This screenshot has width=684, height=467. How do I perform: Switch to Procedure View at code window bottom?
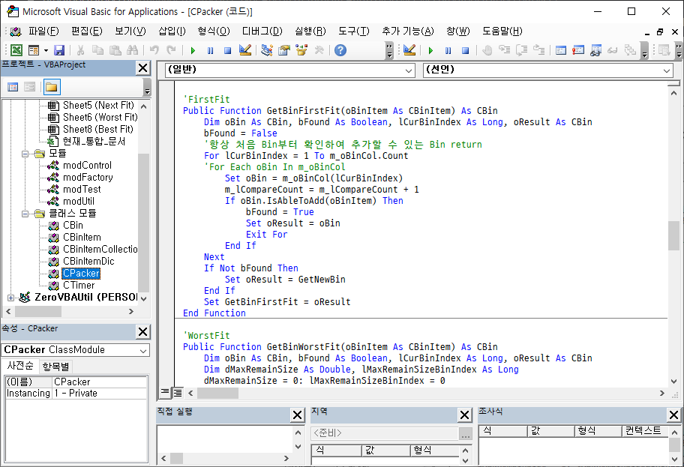pos(165,393)
